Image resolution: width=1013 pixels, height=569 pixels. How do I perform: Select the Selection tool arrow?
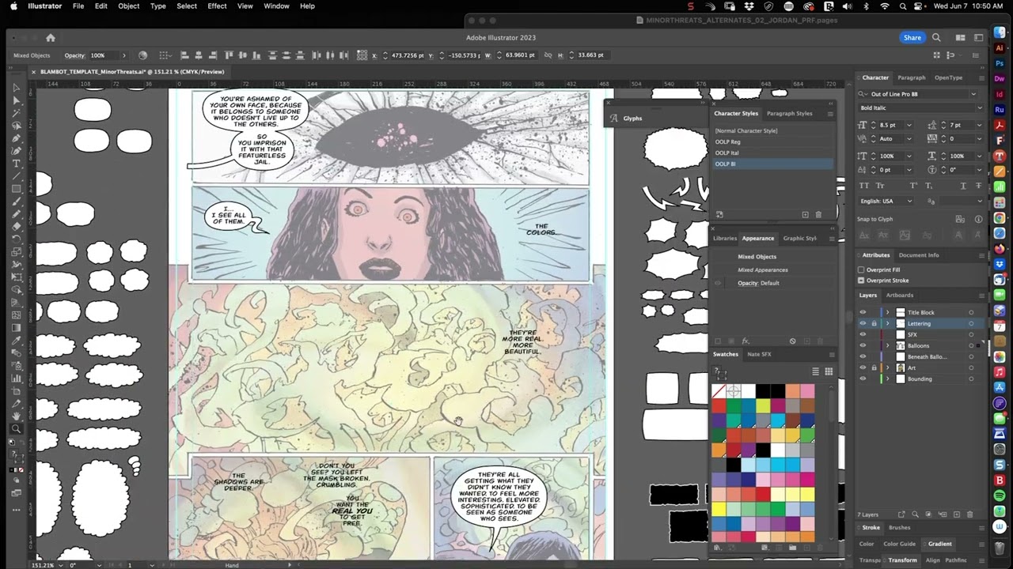coord(16,88)
